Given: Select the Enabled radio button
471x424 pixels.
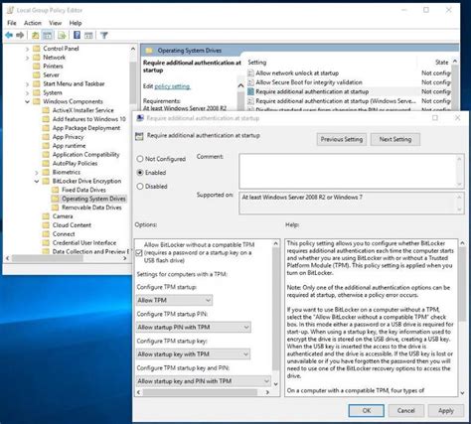Looking at the screenshot, I should coord(140,173).
